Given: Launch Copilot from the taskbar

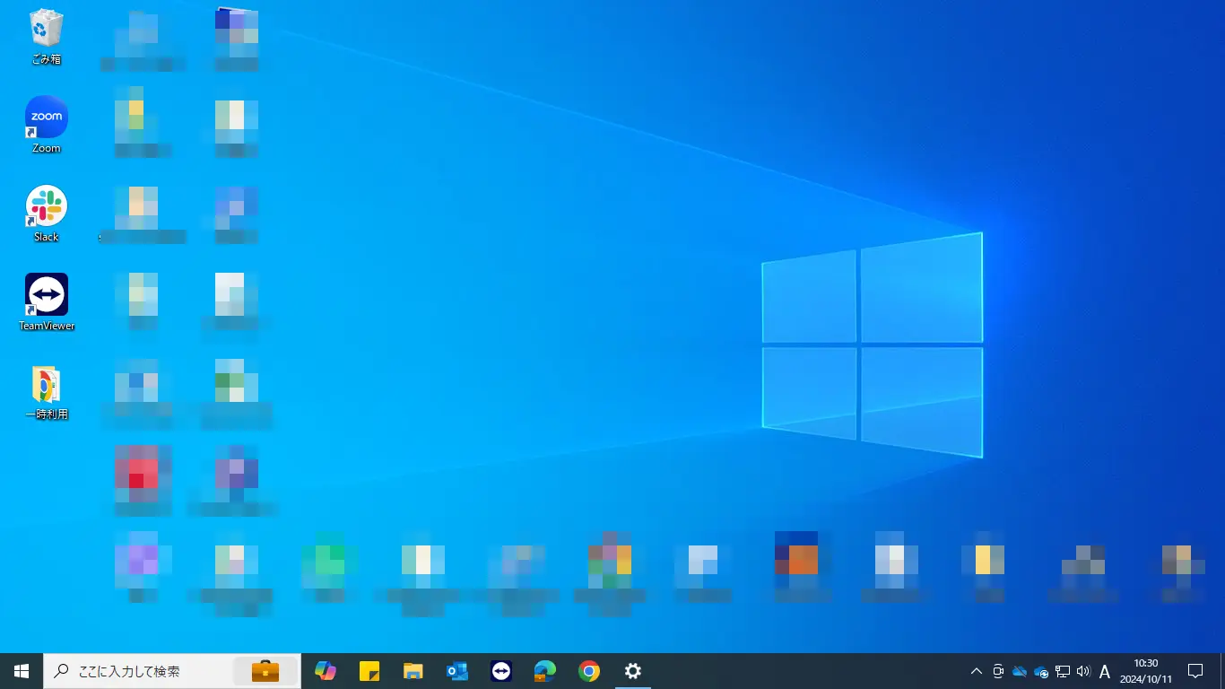Looking at the screenshot, I should point(326,671).
